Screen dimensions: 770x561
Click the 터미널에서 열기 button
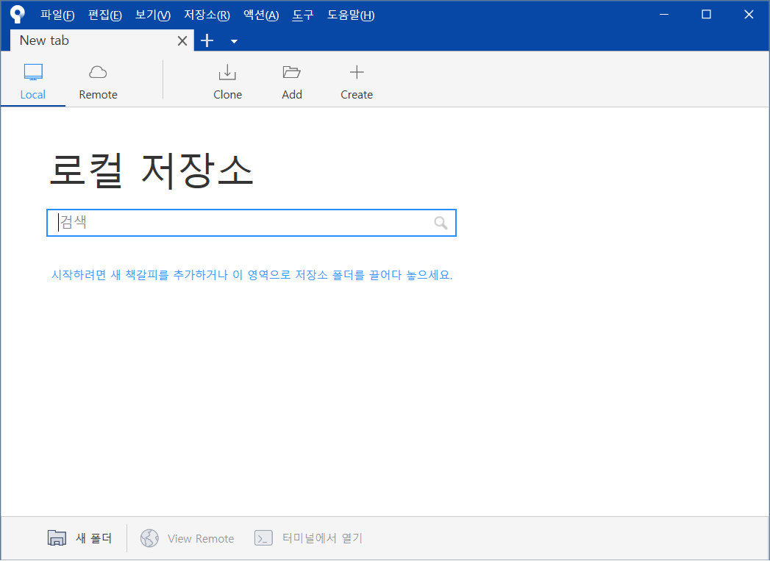(x=308, y=538)
